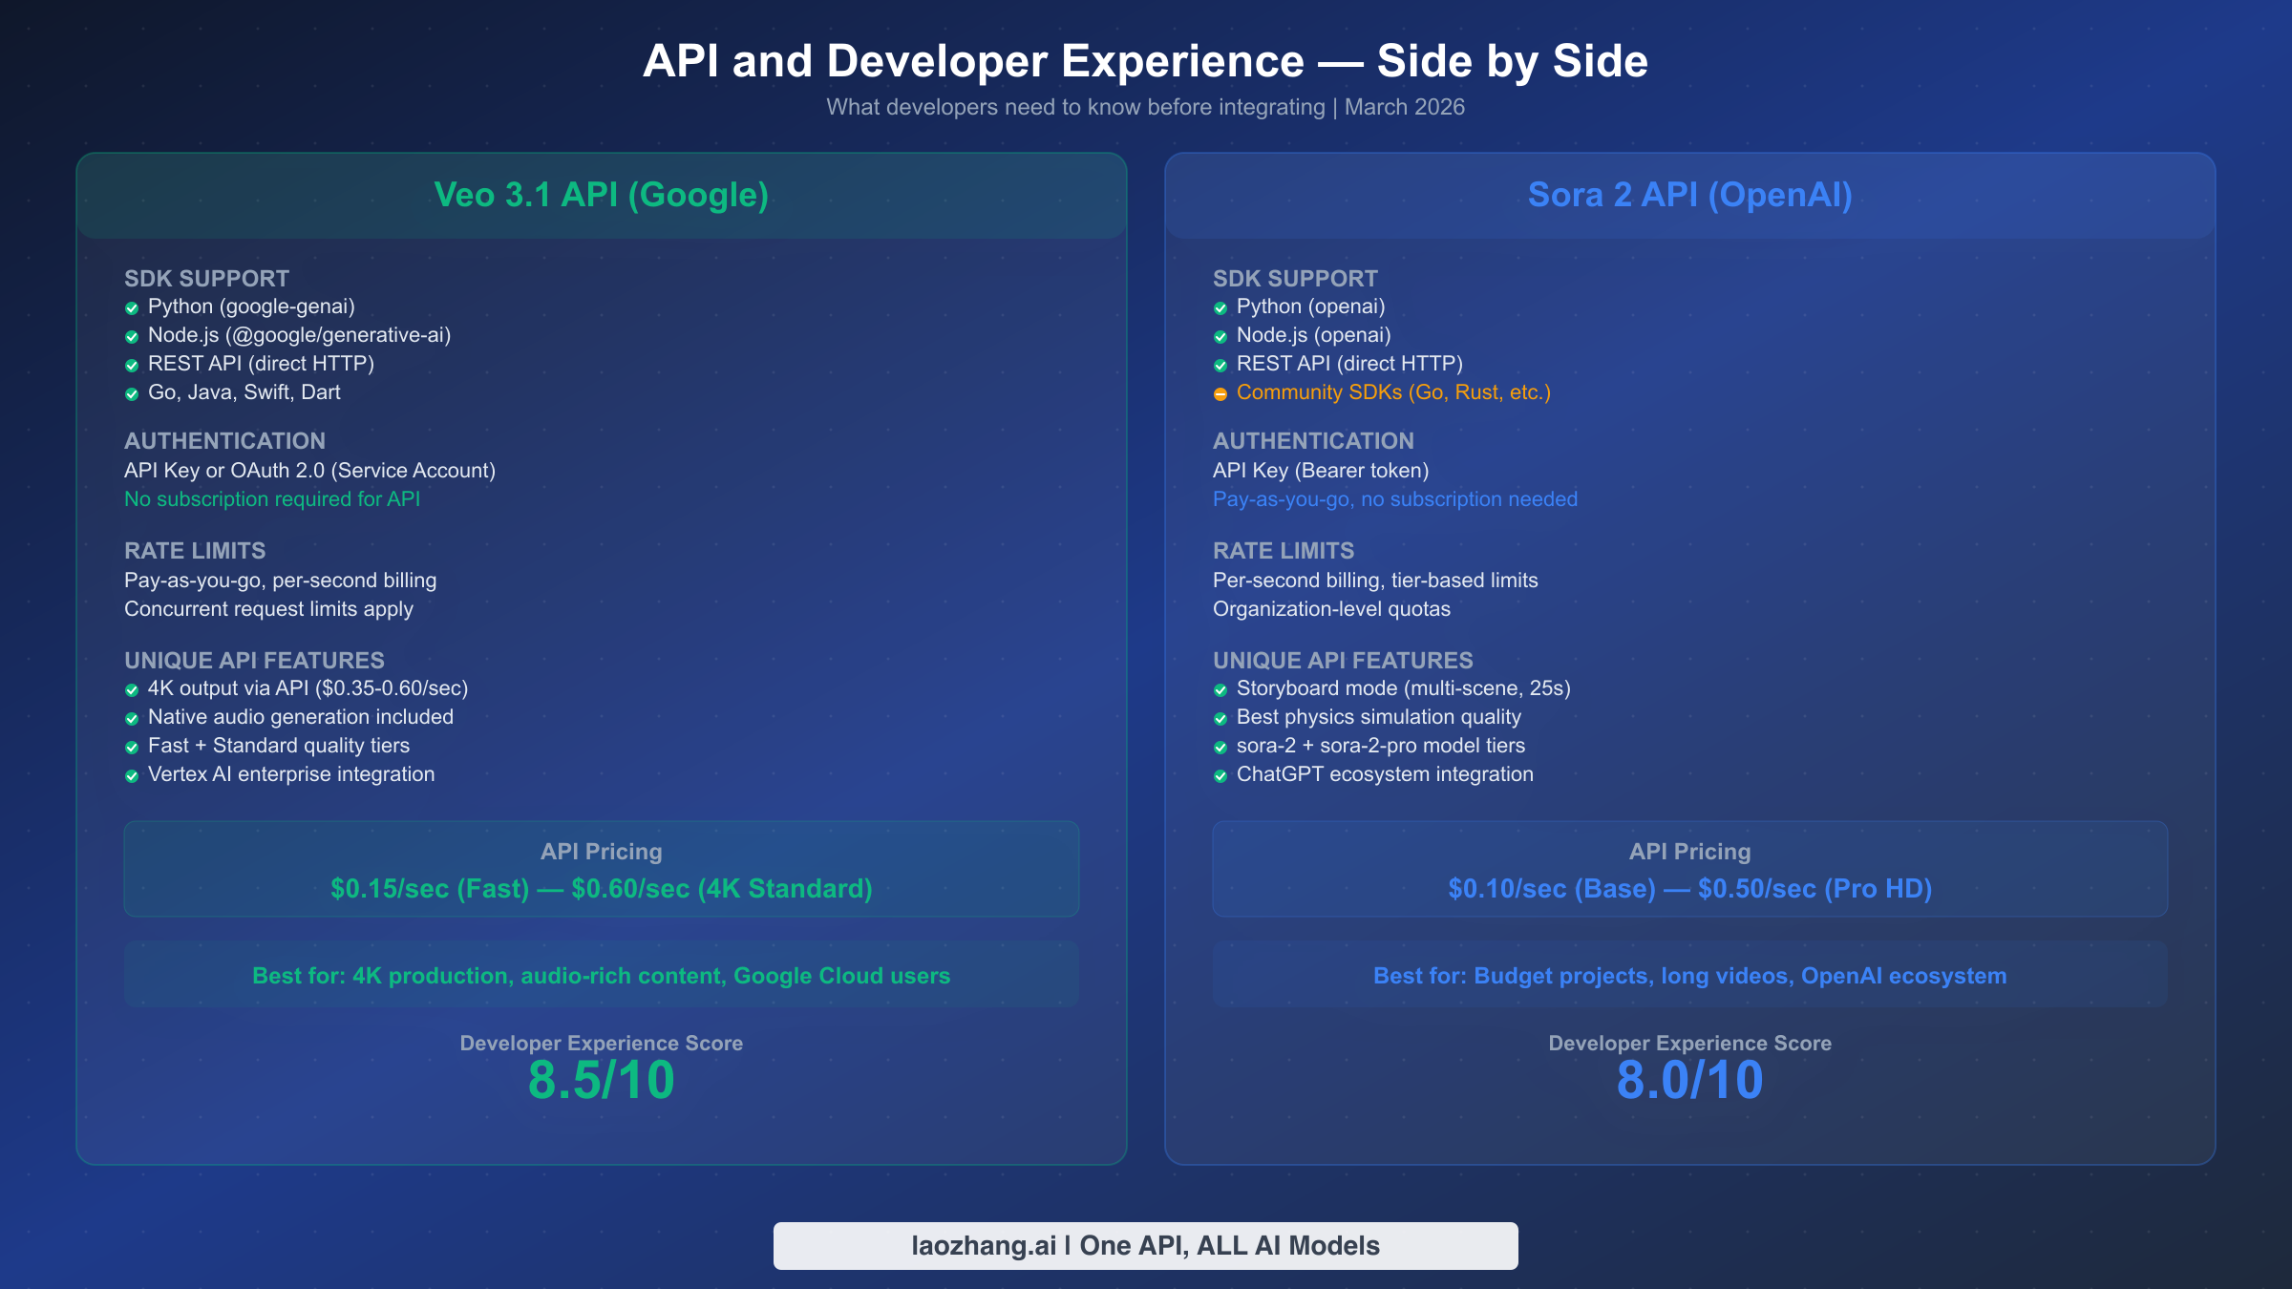Collapse the UNIQUE API FEATURES section under Sora

1343,660
